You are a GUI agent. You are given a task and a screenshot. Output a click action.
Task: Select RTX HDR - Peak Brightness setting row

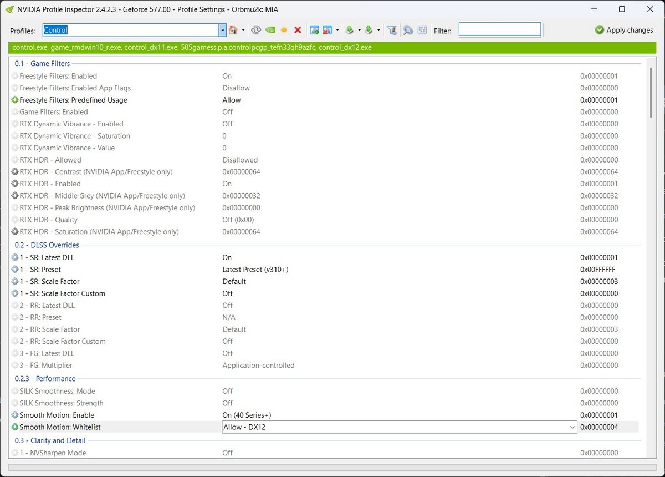(325, 208)
